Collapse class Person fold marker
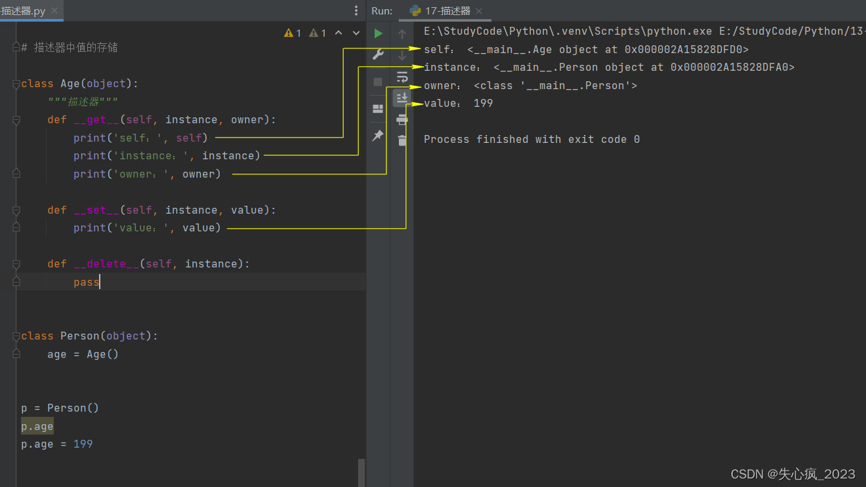 [x=16, y=336]
